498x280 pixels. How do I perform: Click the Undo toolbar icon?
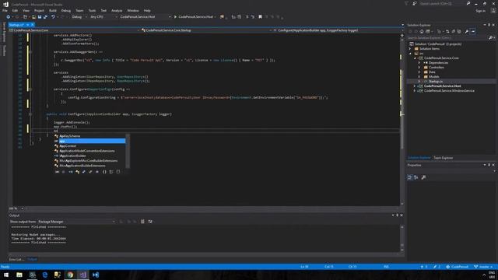point(53,17)
